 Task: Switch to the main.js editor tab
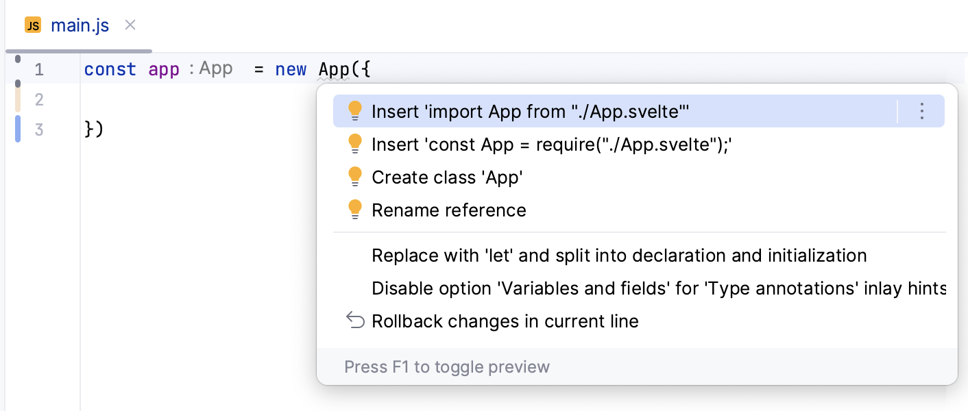[80, 25]
